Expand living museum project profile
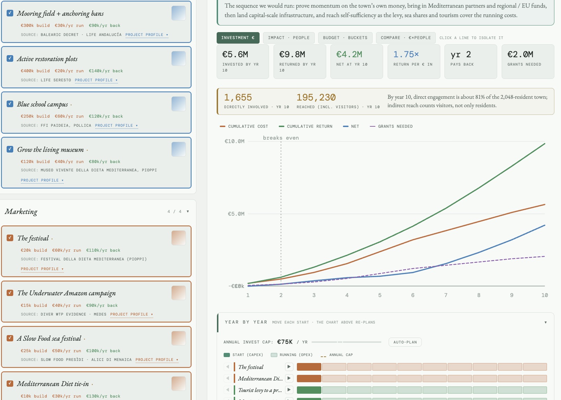The width and height of the screenshot is (561, 400). [x=42, y=180]
